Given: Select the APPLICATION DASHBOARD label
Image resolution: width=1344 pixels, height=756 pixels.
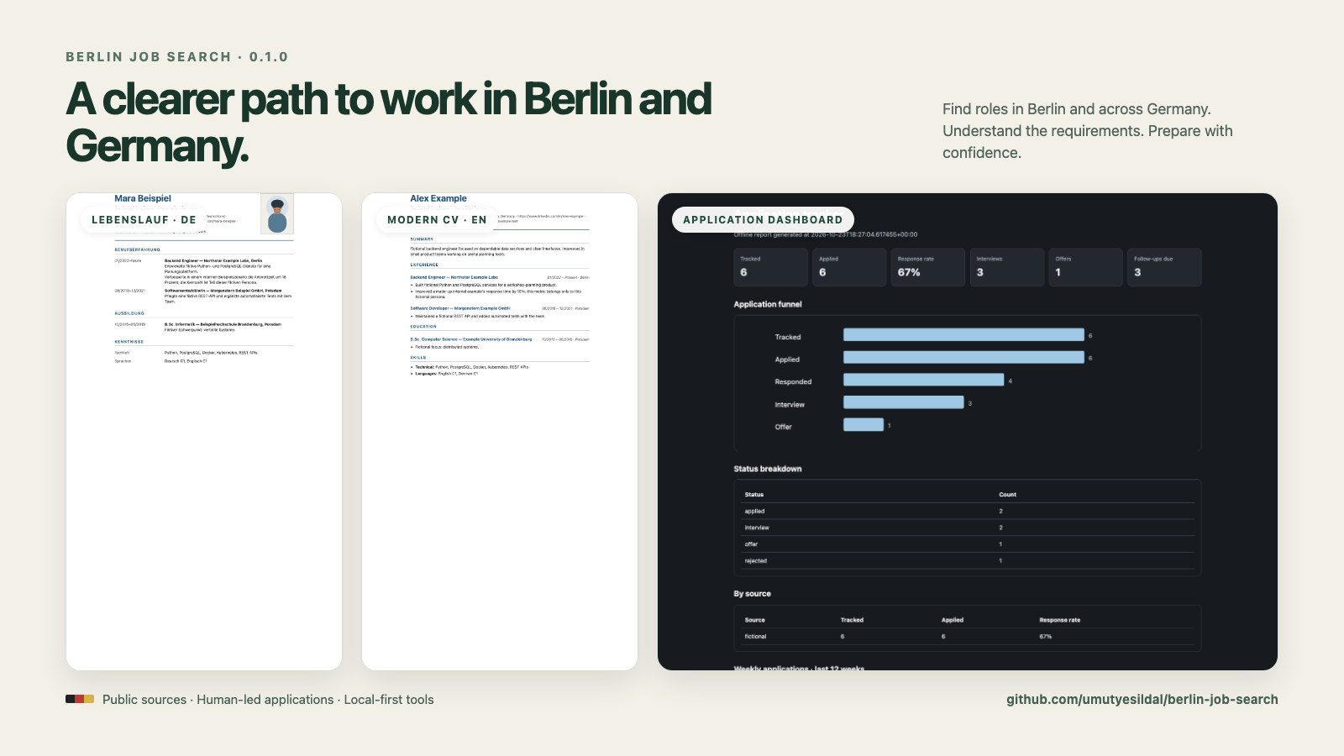Looking at the screenshot, I should [763, 219].
